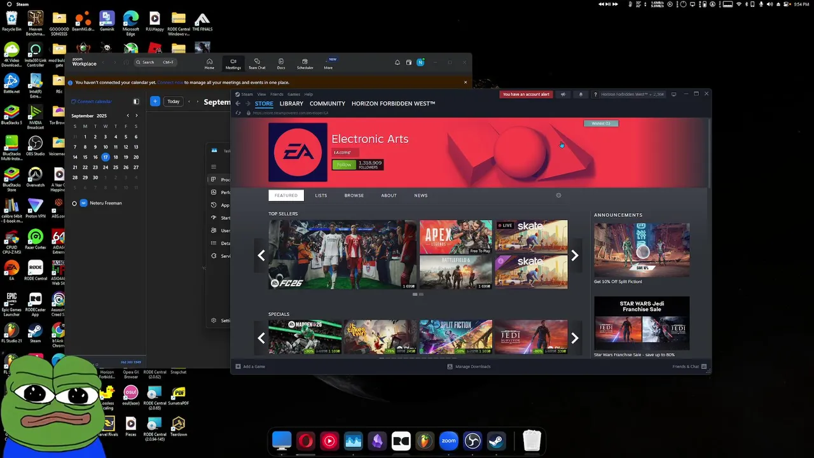Open FL Studio from the dock
This screenshot has height=458, width=814.
pyautogui.click(x=425, y=441)
